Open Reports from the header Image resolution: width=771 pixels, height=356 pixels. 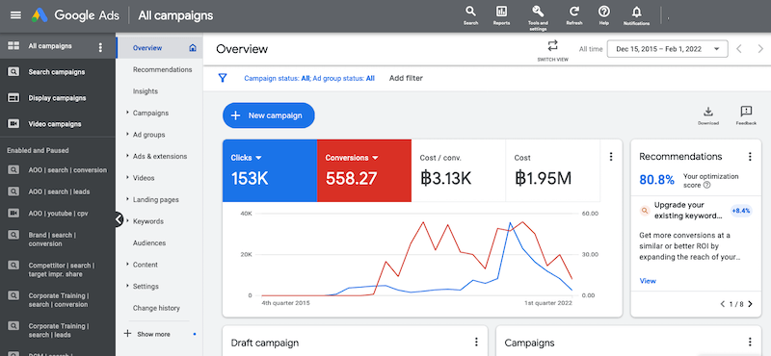pyautogui.click(x=501, y=15)
